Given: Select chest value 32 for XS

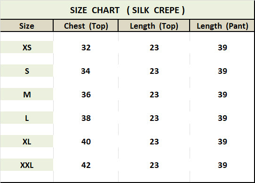Looking at the screenshot, I should (x=86, y=48).
